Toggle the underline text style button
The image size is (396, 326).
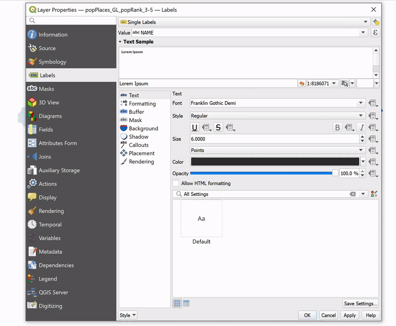[x=195, y=128]
